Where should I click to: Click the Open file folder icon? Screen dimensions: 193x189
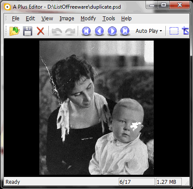pyautogui.click(x=14, y=31)
